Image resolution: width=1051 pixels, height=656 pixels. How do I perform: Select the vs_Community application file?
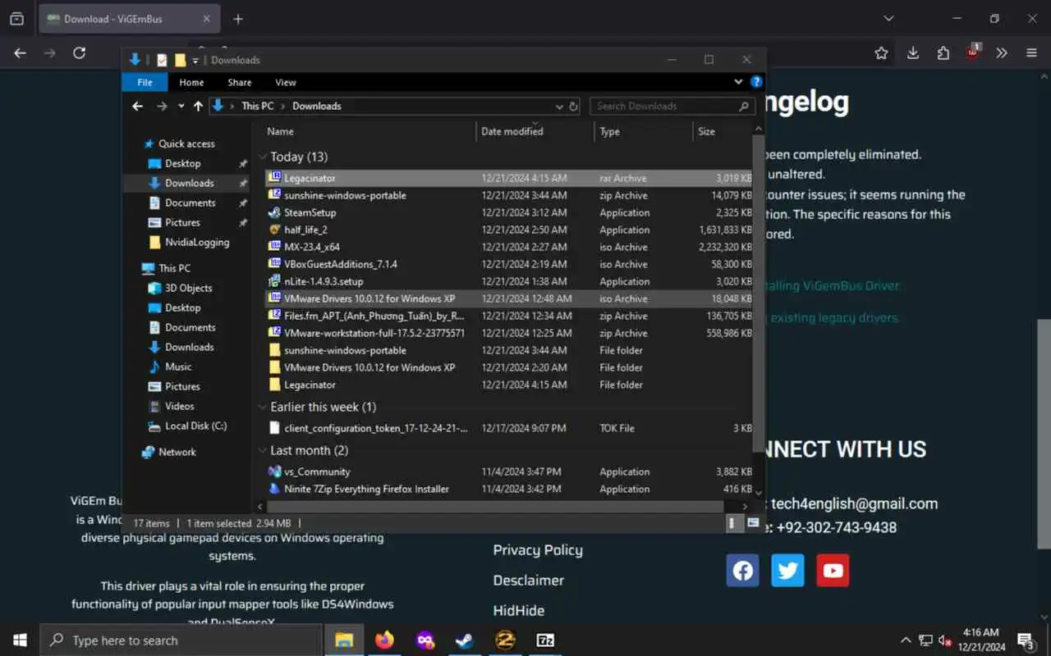click(x=509, y=471)
